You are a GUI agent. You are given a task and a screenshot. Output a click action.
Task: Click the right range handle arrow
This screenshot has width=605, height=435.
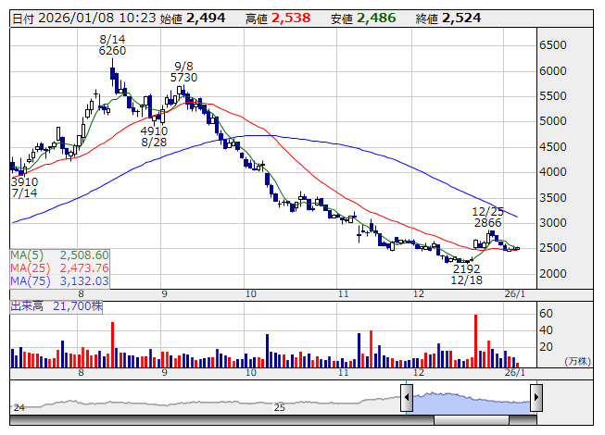(x=536, y=398)
